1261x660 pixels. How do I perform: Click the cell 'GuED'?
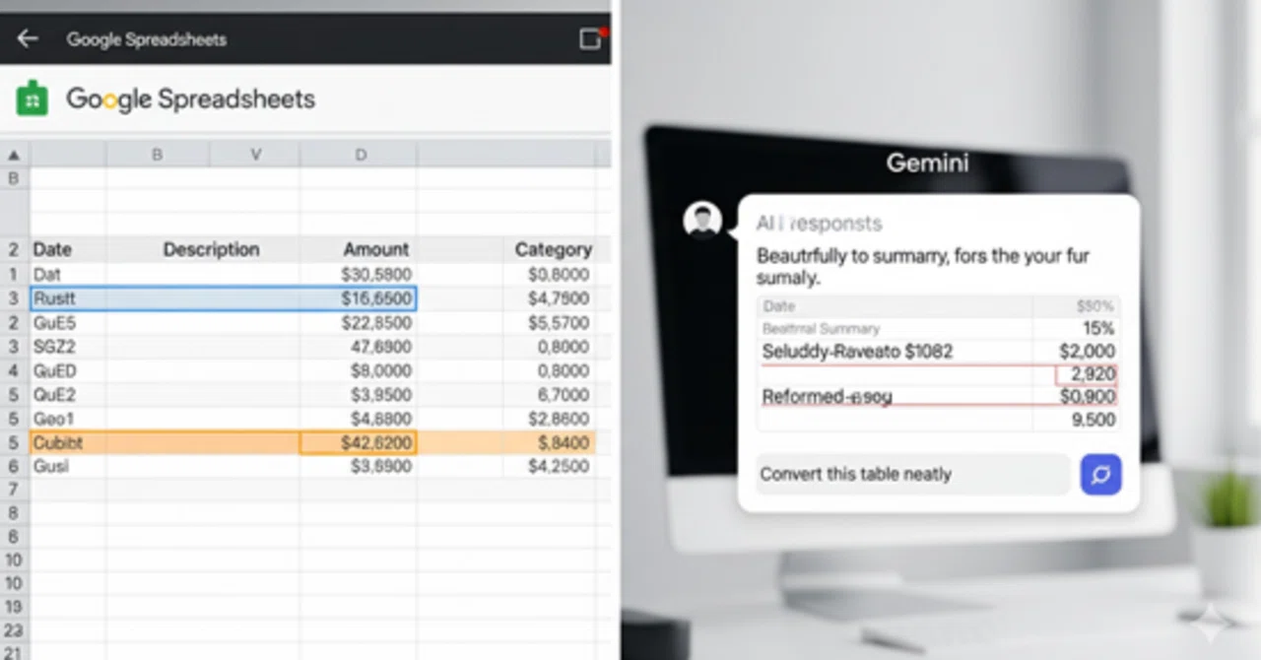point(68,370)
